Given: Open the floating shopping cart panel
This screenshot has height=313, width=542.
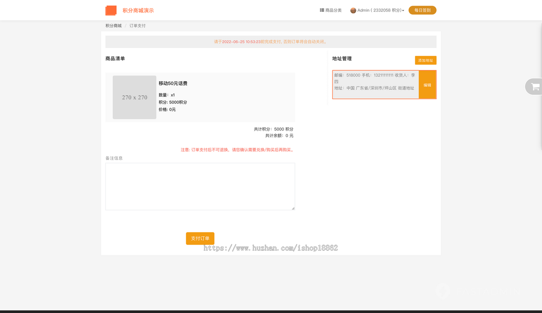Looking at the screenshot, I should pos(535,87).
